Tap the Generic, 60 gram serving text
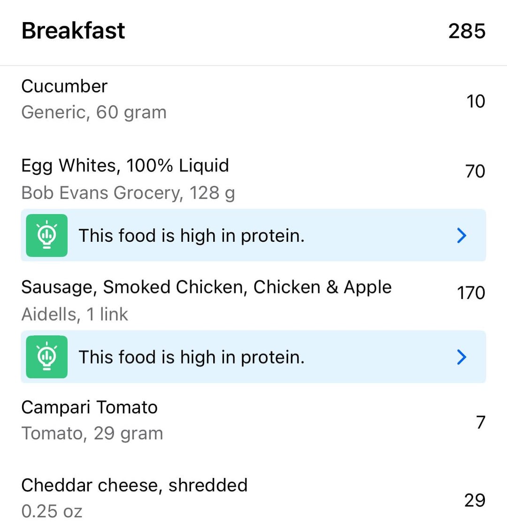 coord(94,112)
